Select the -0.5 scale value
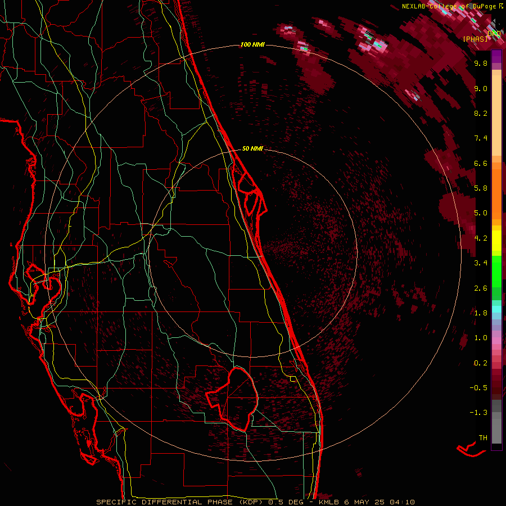Image resolution: width=506 pixels, height=506 pixels. [478, 387]
